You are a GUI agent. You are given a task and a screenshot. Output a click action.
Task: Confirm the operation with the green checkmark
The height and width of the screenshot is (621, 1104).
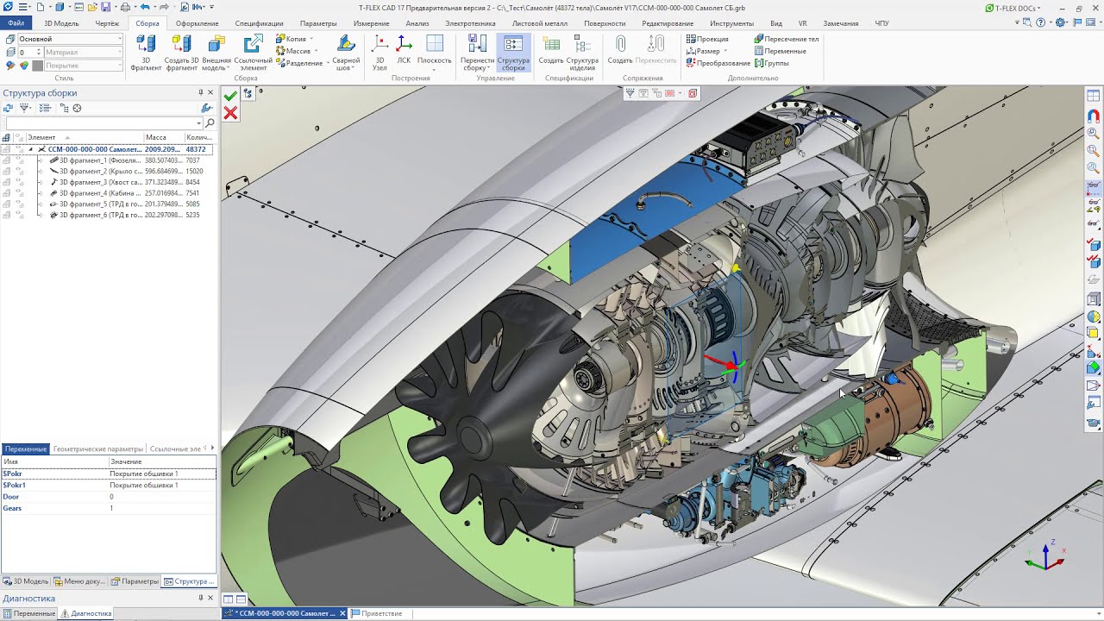[x=230, y=96]
